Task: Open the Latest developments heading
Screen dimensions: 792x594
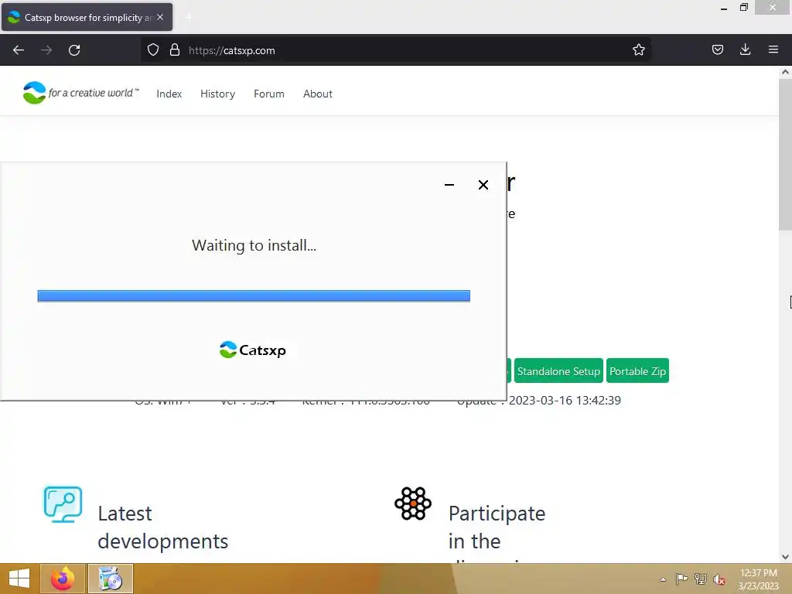Action: click(162, 527)
